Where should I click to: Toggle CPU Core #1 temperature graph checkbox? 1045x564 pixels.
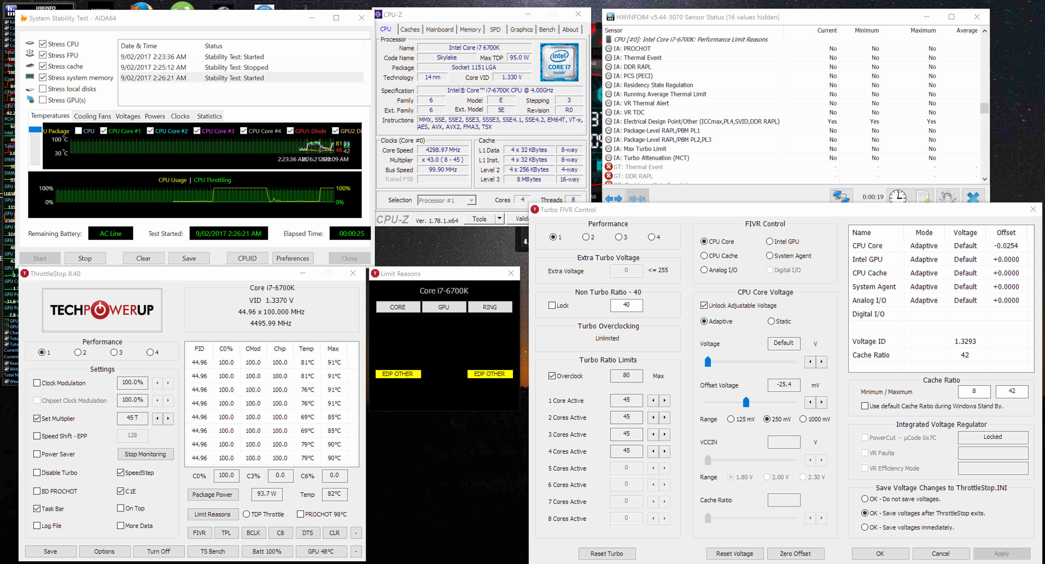[103, 131]
